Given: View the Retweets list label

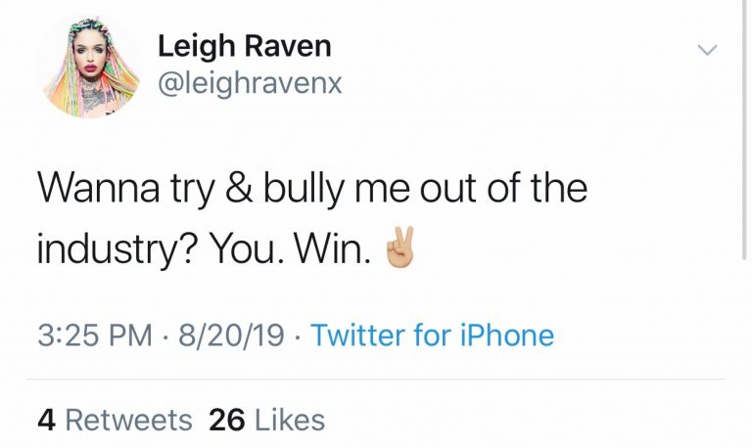Looking at the screenshot, I should click(x=128, y=421).
